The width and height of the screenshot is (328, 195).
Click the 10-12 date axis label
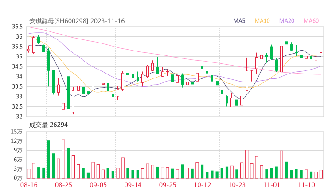202,185
